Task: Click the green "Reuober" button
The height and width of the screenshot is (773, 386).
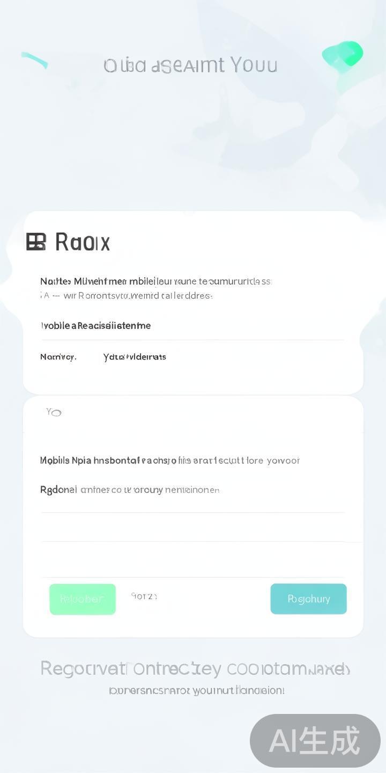Action: [83, 599]
